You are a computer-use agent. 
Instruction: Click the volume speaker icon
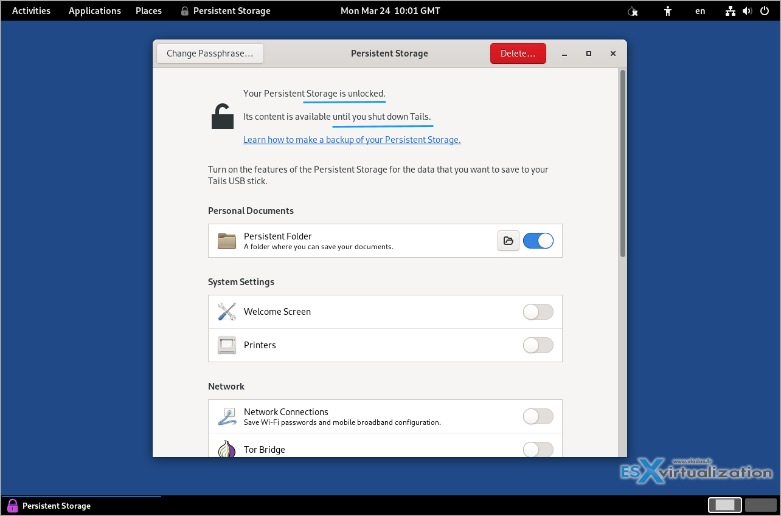(747, 11)
